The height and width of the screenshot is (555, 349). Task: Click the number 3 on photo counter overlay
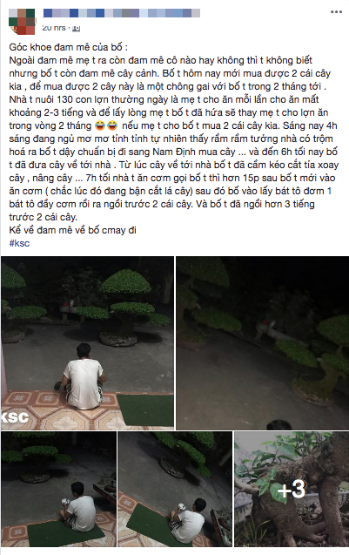298,490
